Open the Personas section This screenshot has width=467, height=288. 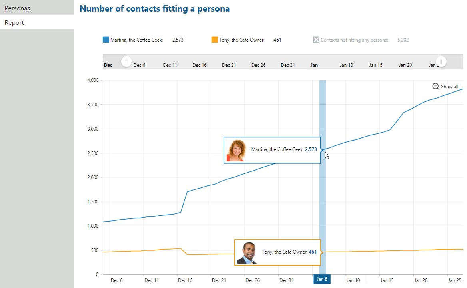click(x=17, y=8)
